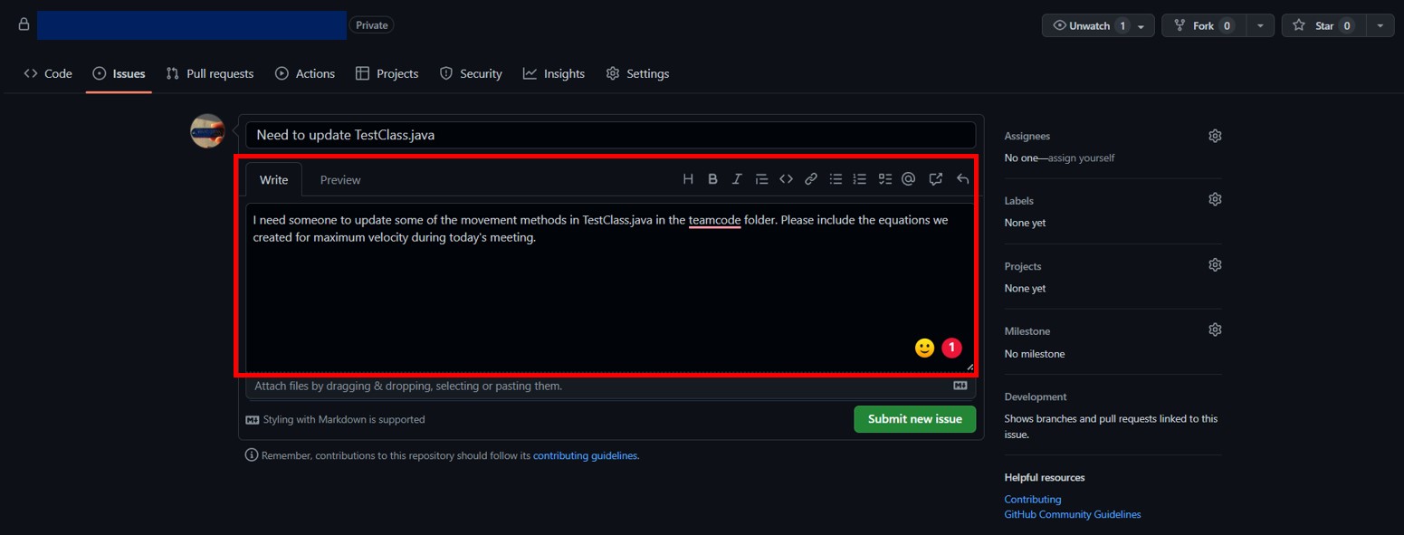Open the Code tab
The image size is (1404, 535).
click(x=48, y=73)
